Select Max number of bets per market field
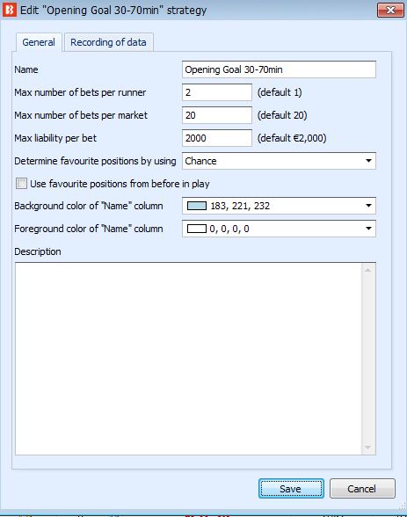The height and width of the screenshot is (517, 407). 217,115
